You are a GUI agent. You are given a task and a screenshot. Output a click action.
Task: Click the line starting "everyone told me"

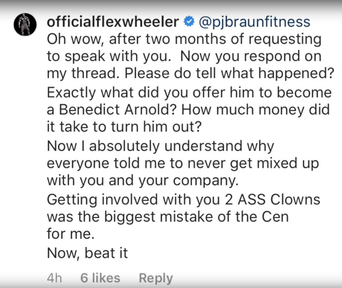click(x=183, y=163)
